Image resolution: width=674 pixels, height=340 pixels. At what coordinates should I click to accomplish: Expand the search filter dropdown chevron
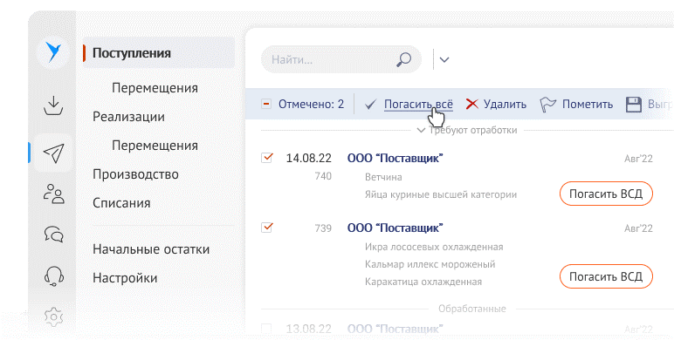click(444, 59)
